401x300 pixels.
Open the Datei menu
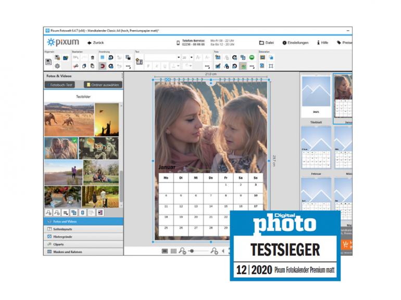click(267, 43)
